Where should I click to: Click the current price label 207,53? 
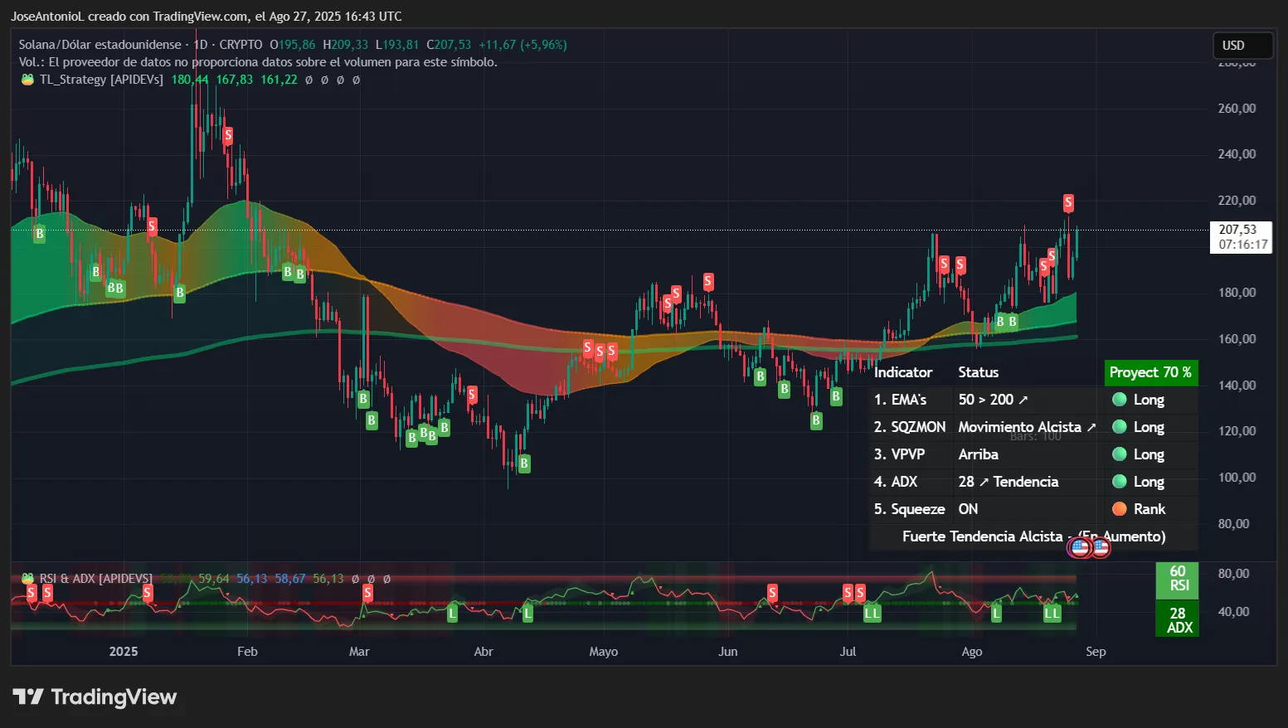[x=1240, y=230]
